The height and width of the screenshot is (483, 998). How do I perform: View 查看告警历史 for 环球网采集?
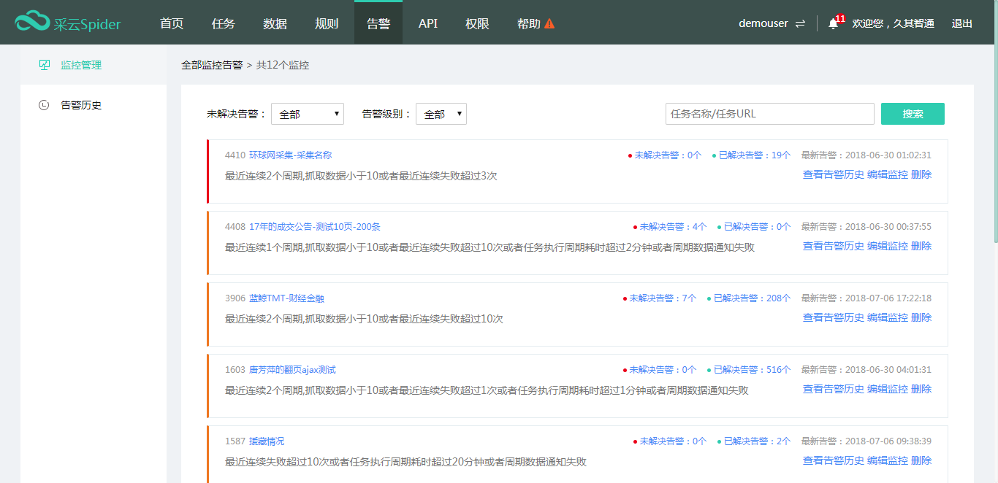click(834, 174)
